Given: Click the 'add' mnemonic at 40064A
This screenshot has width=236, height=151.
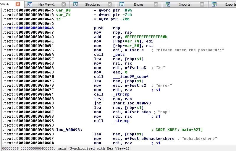Looking at the screenshot, I should (98, 37).
